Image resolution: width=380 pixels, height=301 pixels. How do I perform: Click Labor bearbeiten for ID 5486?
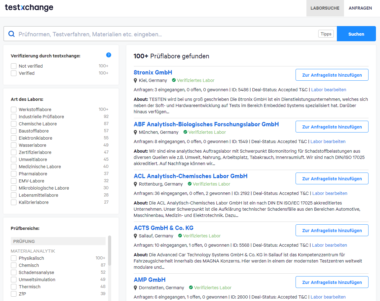click(x=329, y=90)
